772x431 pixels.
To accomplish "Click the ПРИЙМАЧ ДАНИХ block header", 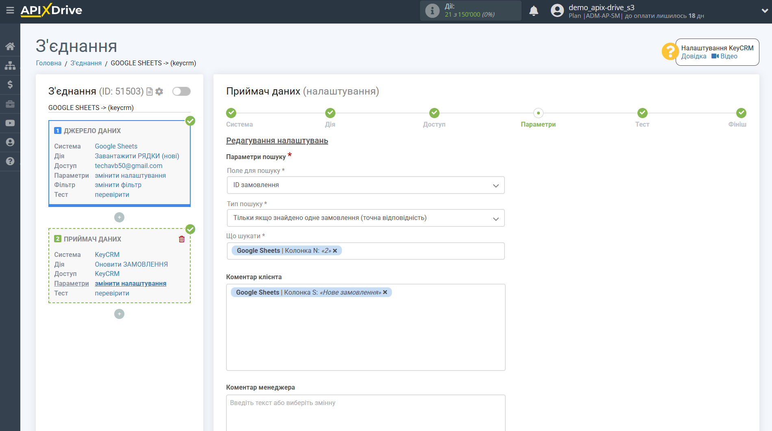I will (x=92, y=239).
